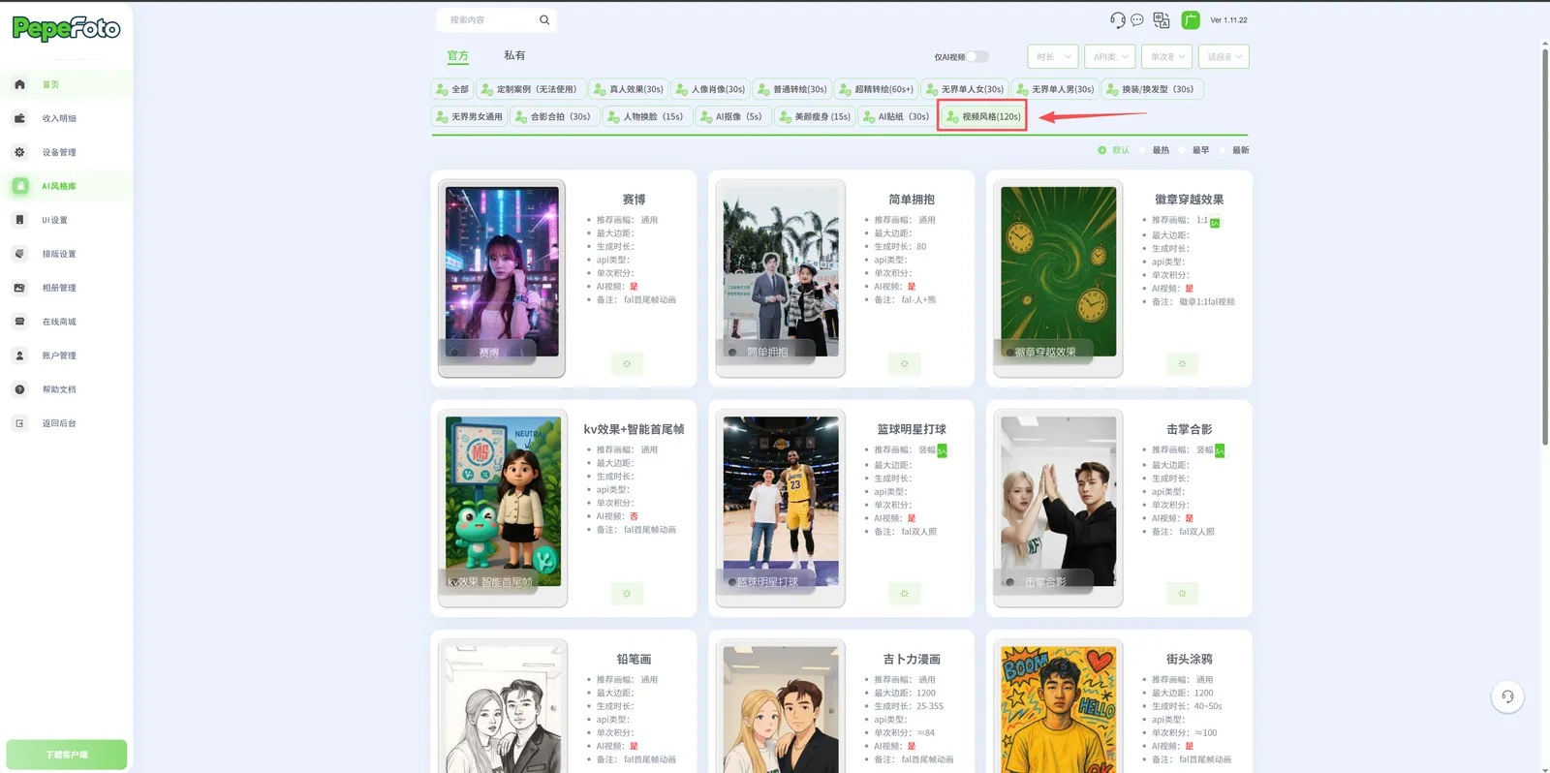Open UI设置 in the sidebar

click(x=66, y=220)
